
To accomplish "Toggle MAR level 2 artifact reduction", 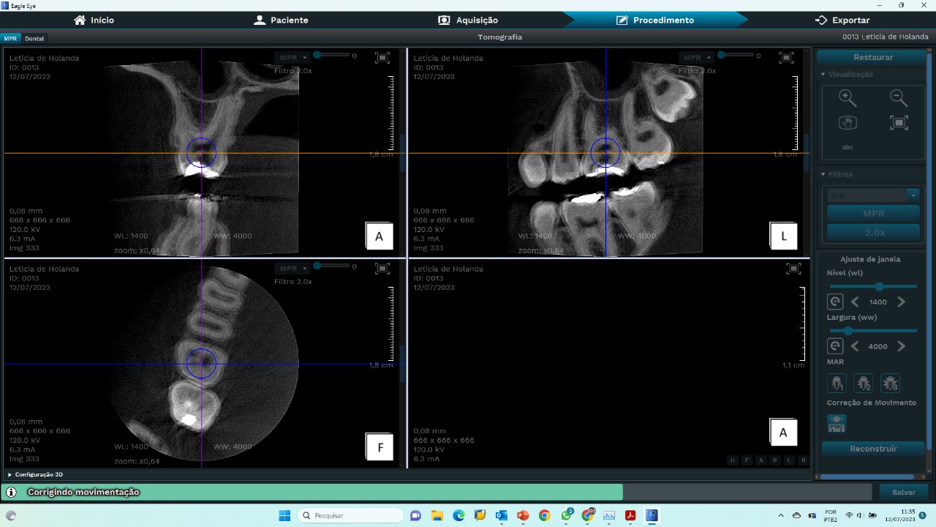I will pos(864,383).
